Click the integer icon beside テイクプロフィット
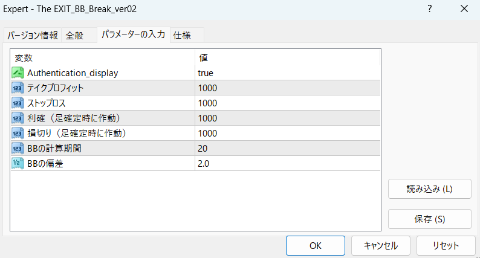 point(18,88)
